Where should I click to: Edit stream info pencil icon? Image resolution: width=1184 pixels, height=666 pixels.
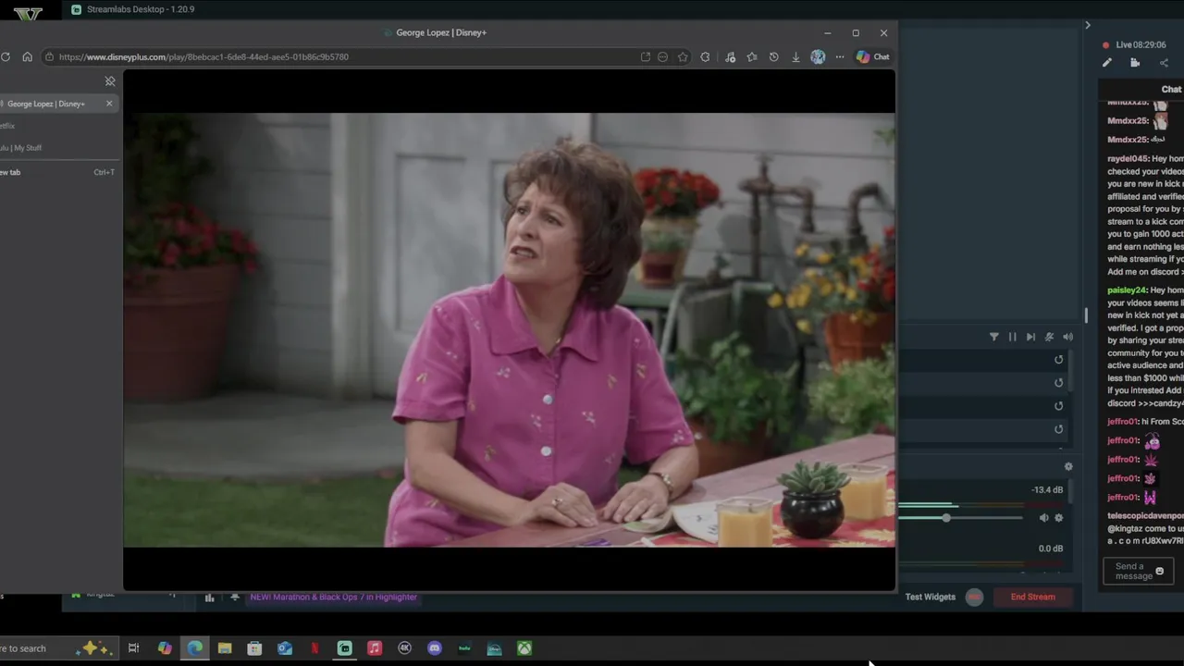coord(1106,63)
